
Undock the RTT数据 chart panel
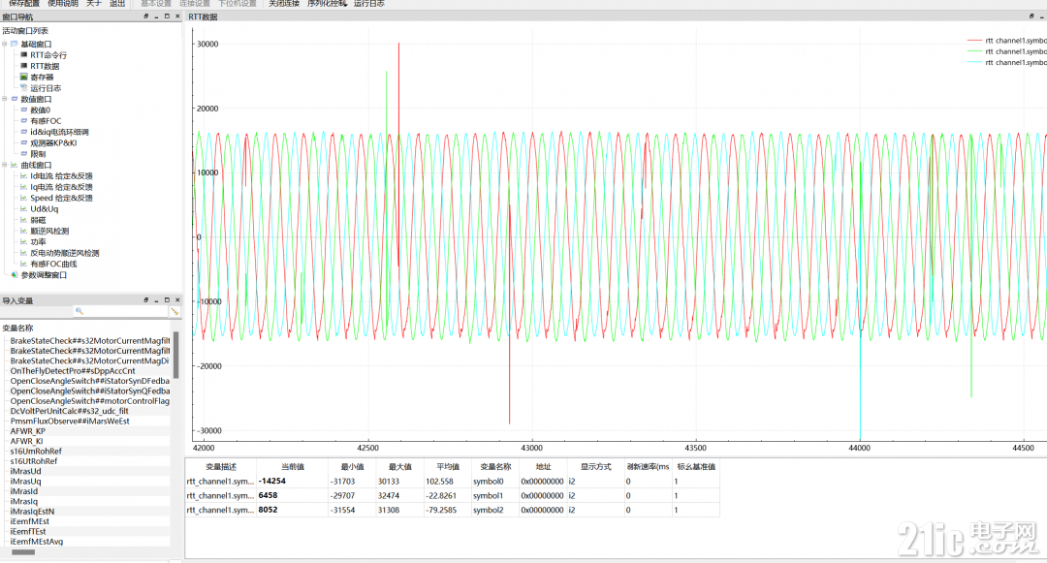point(1031,16)
